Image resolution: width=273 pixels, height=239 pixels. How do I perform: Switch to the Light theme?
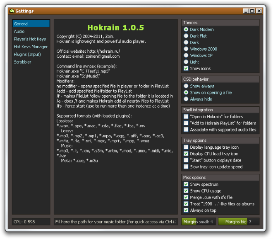point(186,62)
